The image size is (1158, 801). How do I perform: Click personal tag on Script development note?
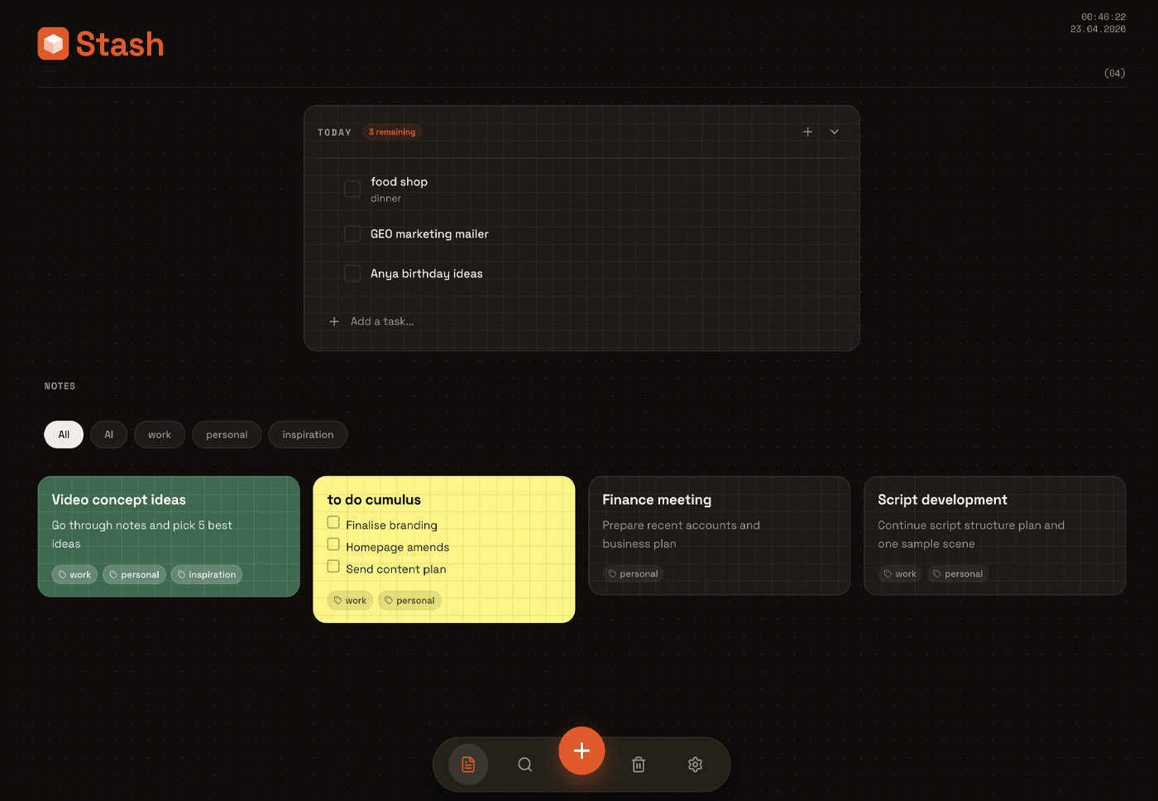coord(958,573)
